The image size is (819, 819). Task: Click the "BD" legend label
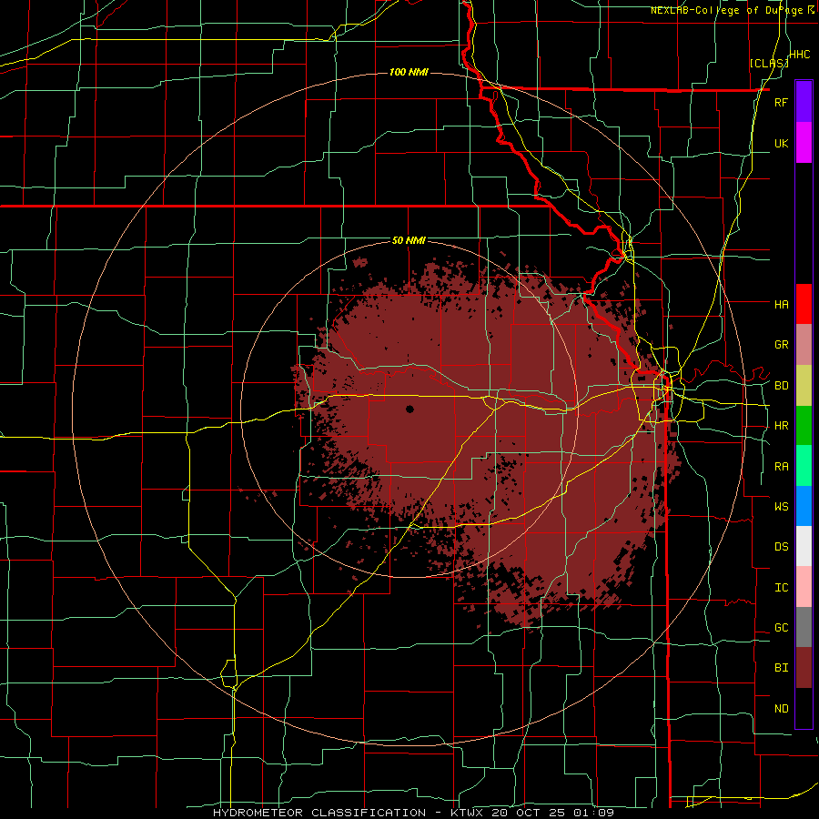(781, 386)
